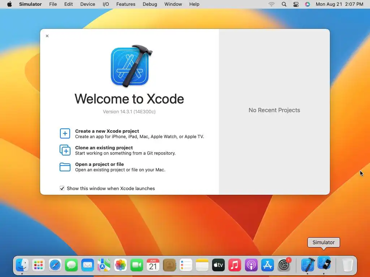Close the Welcome to Xcode window
Screen dimensions: 370x277
47,36
